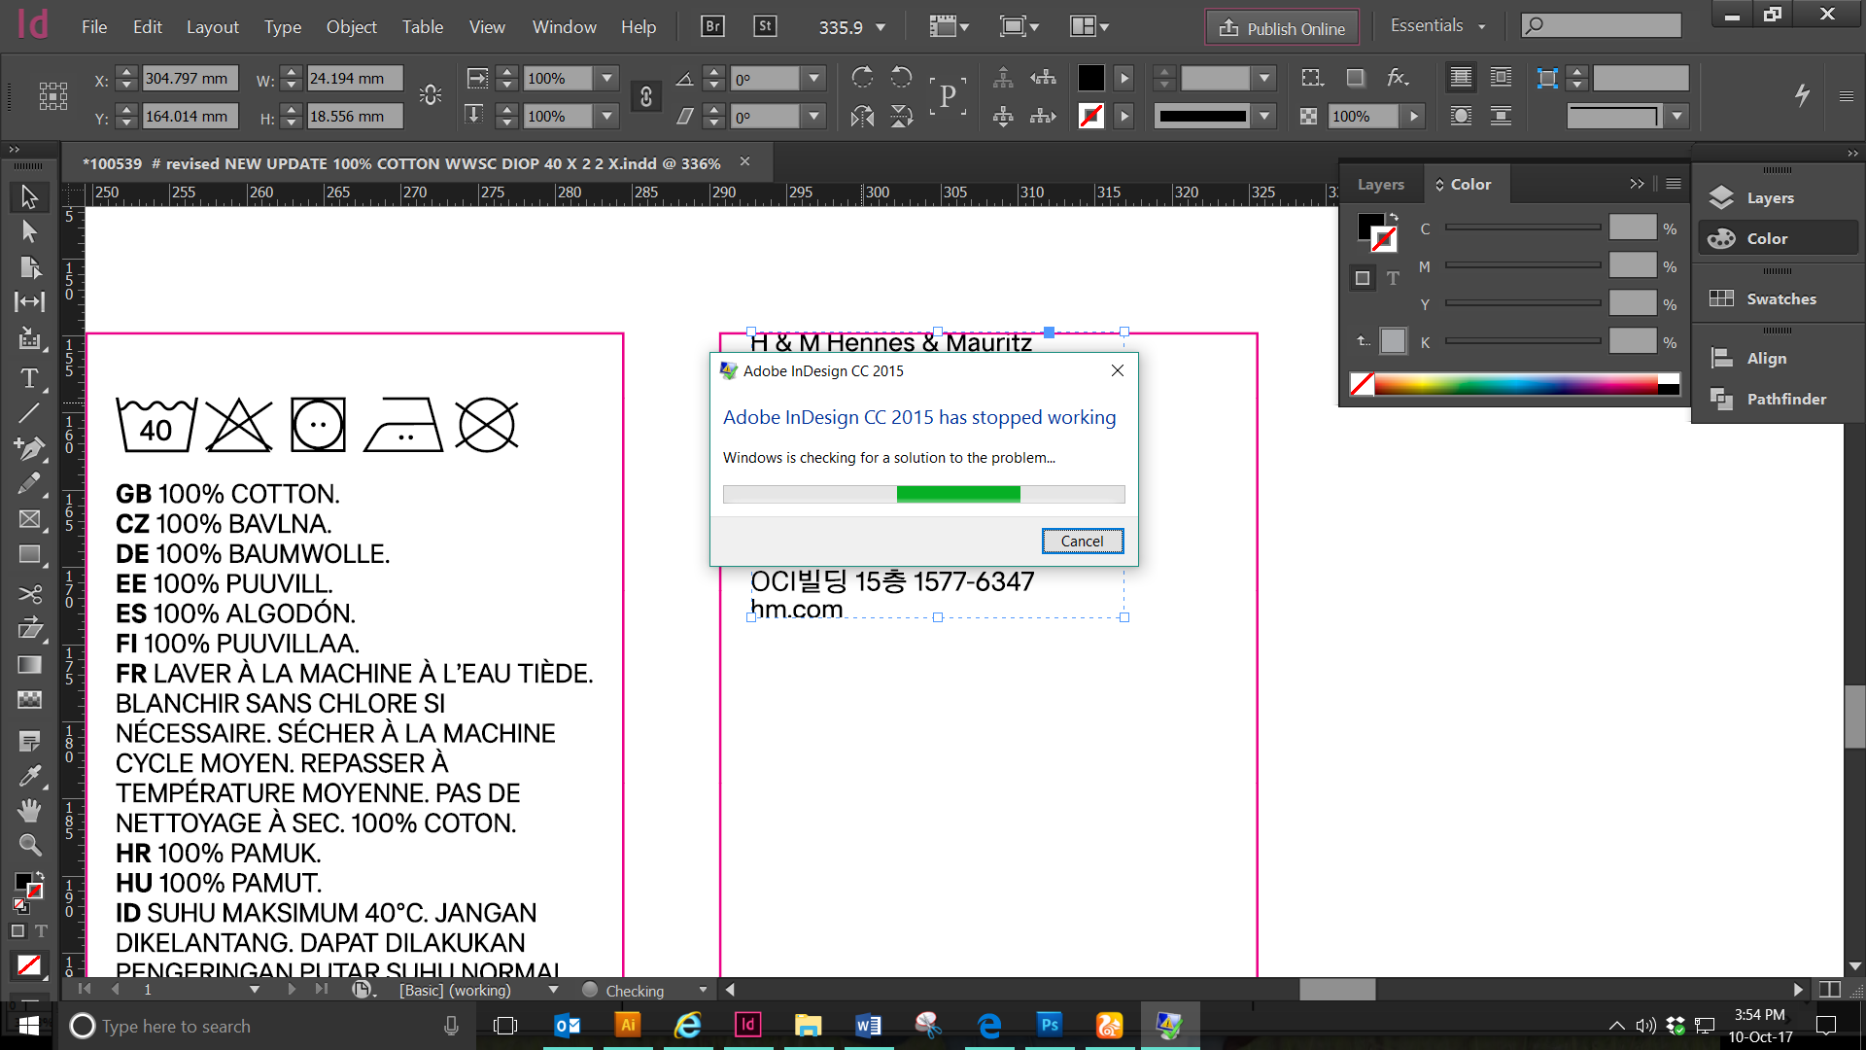Select the Hand tool
The image size is (1866, 1050).
coord(29,810)
